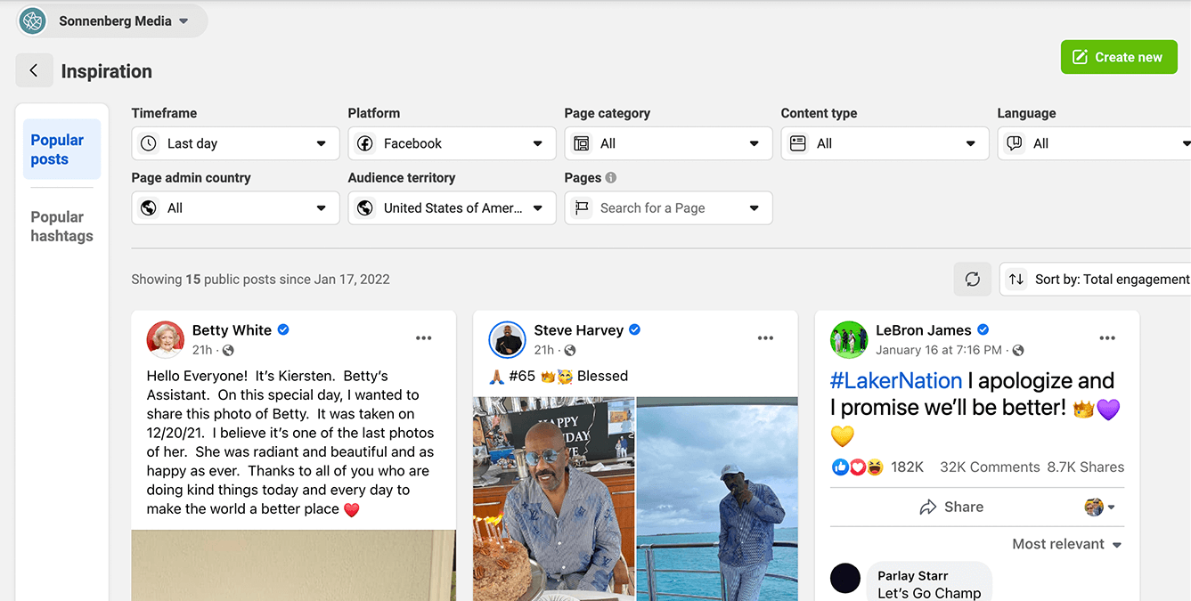Click the reaction emoji icons on LeBron's post
Viewport: 1191px width, 601px height.
click(x=857, y=467)
